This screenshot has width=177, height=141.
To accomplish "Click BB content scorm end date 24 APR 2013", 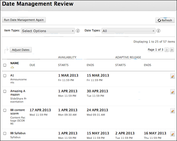I will (x=97, y=110).
